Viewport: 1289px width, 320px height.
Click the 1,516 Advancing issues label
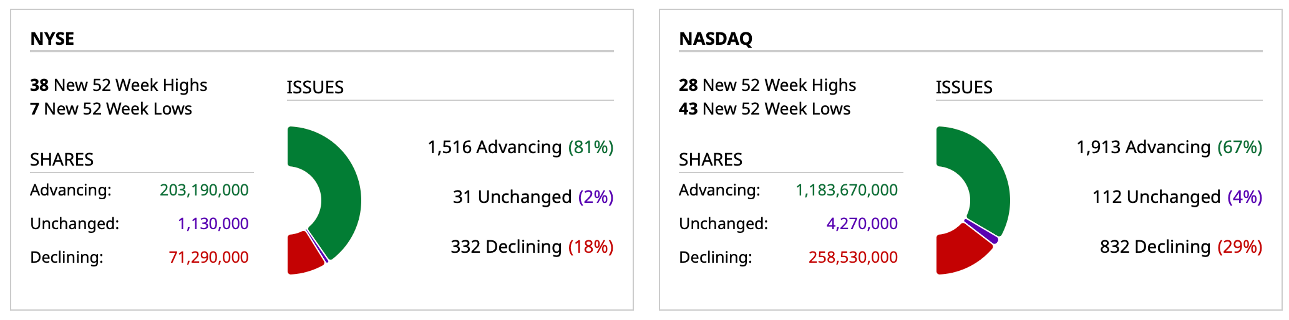click(x=520, y=148)
